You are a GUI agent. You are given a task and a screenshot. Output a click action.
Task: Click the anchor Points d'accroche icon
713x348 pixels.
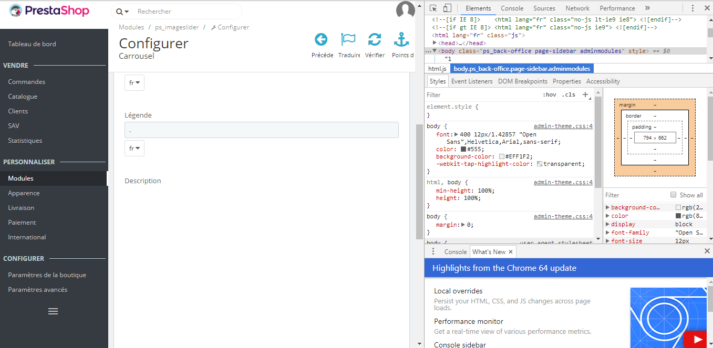(x=401, y=39)
